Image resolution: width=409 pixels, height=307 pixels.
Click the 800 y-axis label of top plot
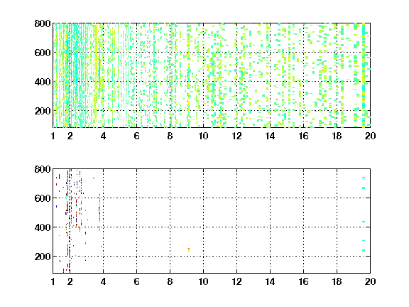pyautogui.click(x=43, y=23)
